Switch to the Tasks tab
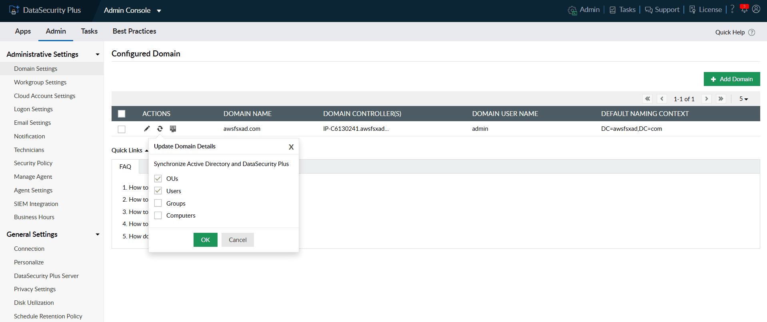 click(x=89, y=31)
